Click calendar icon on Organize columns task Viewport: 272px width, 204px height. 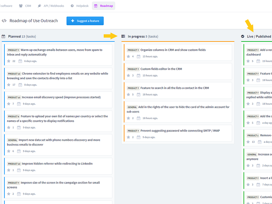tap(138, 56)
